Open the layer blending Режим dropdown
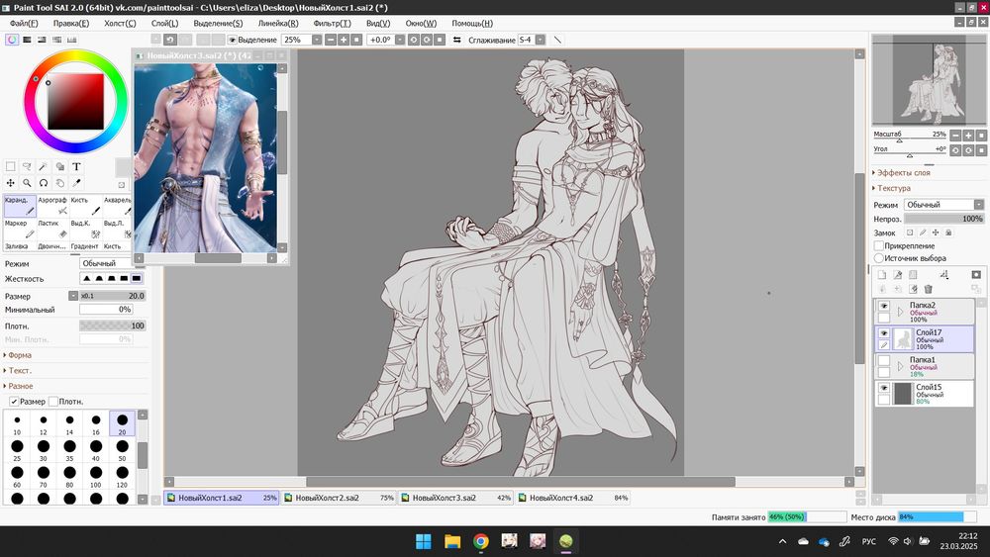Image resolution: width=990 pixels, height=557 pixels. [x=943, y=205]
